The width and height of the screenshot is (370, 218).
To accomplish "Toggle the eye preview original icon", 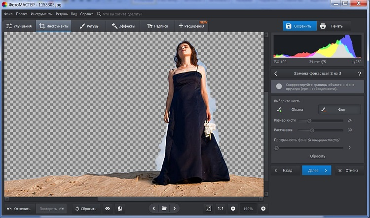I will [108, 209].
